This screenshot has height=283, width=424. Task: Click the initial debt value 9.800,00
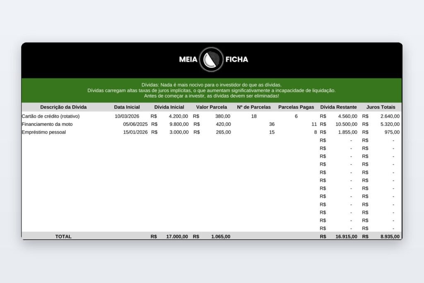point(179,124)
